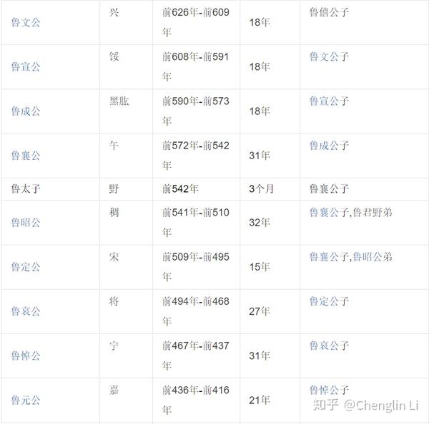Open the 鲁定公 link beside 宋
Viewport: 429px width, 424px height.
25,267
